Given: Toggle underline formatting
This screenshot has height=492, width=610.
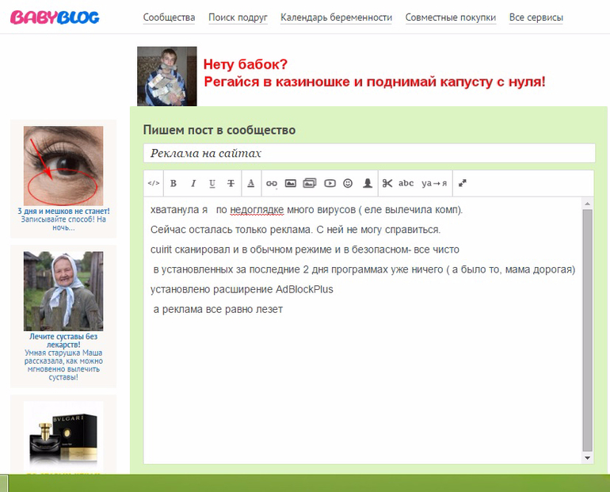Looking at the screenshot, I should point(212,183).
